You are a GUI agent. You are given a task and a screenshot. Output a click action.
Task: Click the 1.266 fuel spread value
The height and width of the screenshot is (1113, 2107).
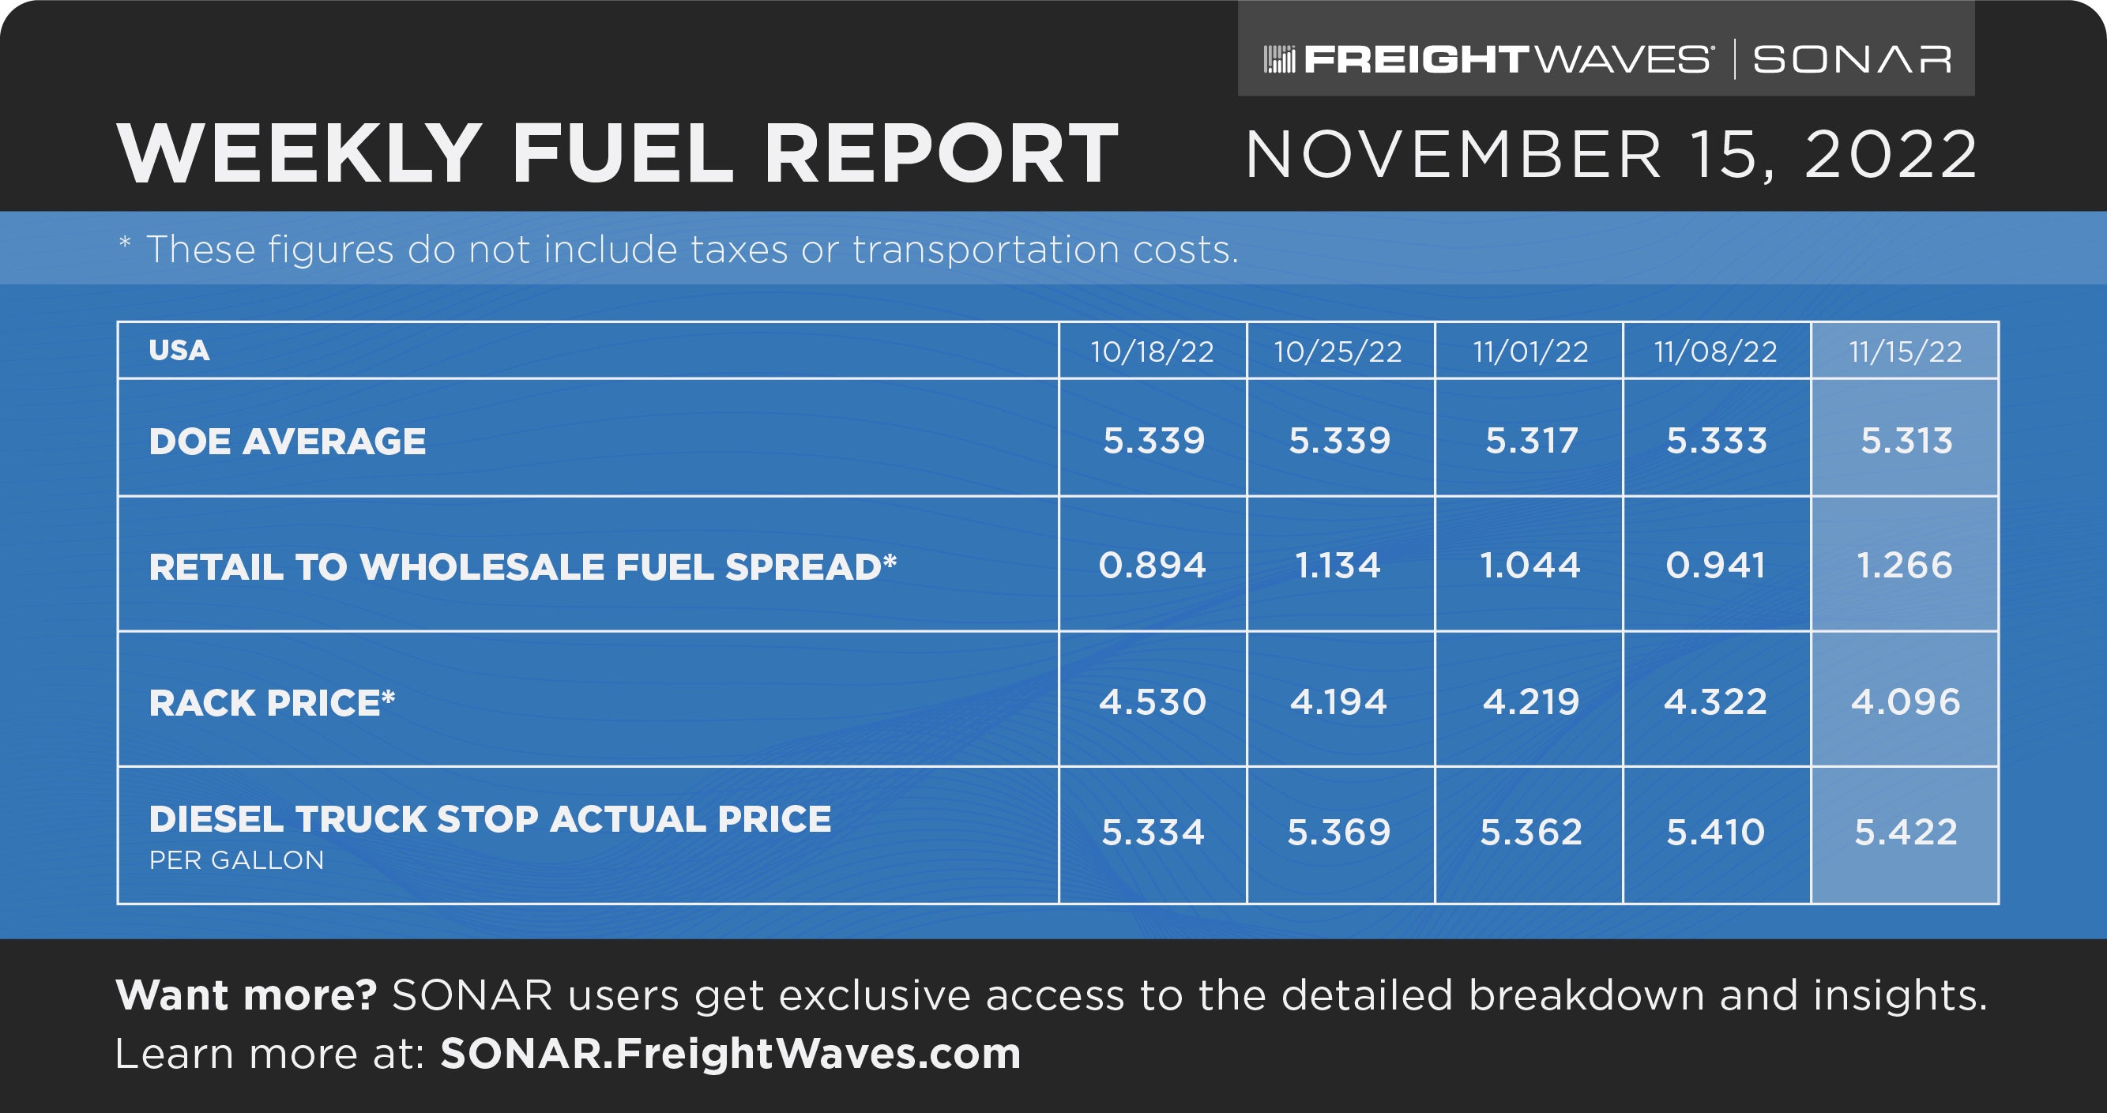pyautogui.click(x=1904, y=565)
